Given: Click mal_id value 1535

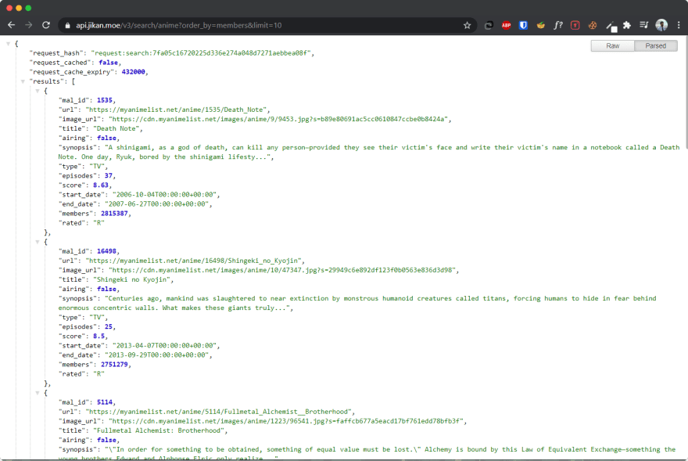Looking at the screenshot, I should click(x=105, y=100).
